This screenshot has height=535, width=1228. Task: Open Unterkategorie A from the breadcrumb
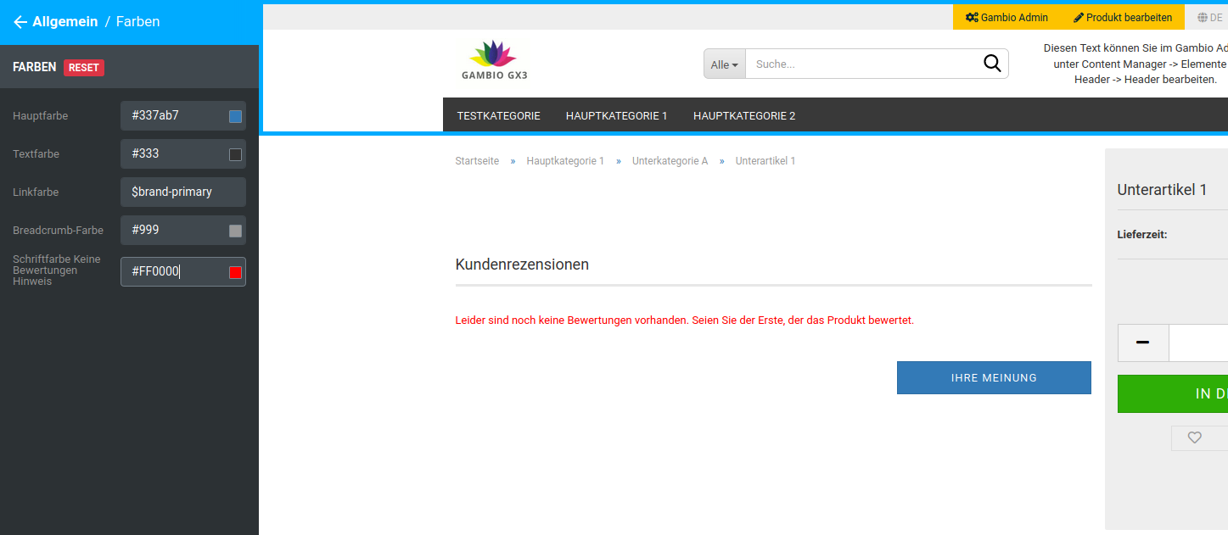click(x=670, y=160)
